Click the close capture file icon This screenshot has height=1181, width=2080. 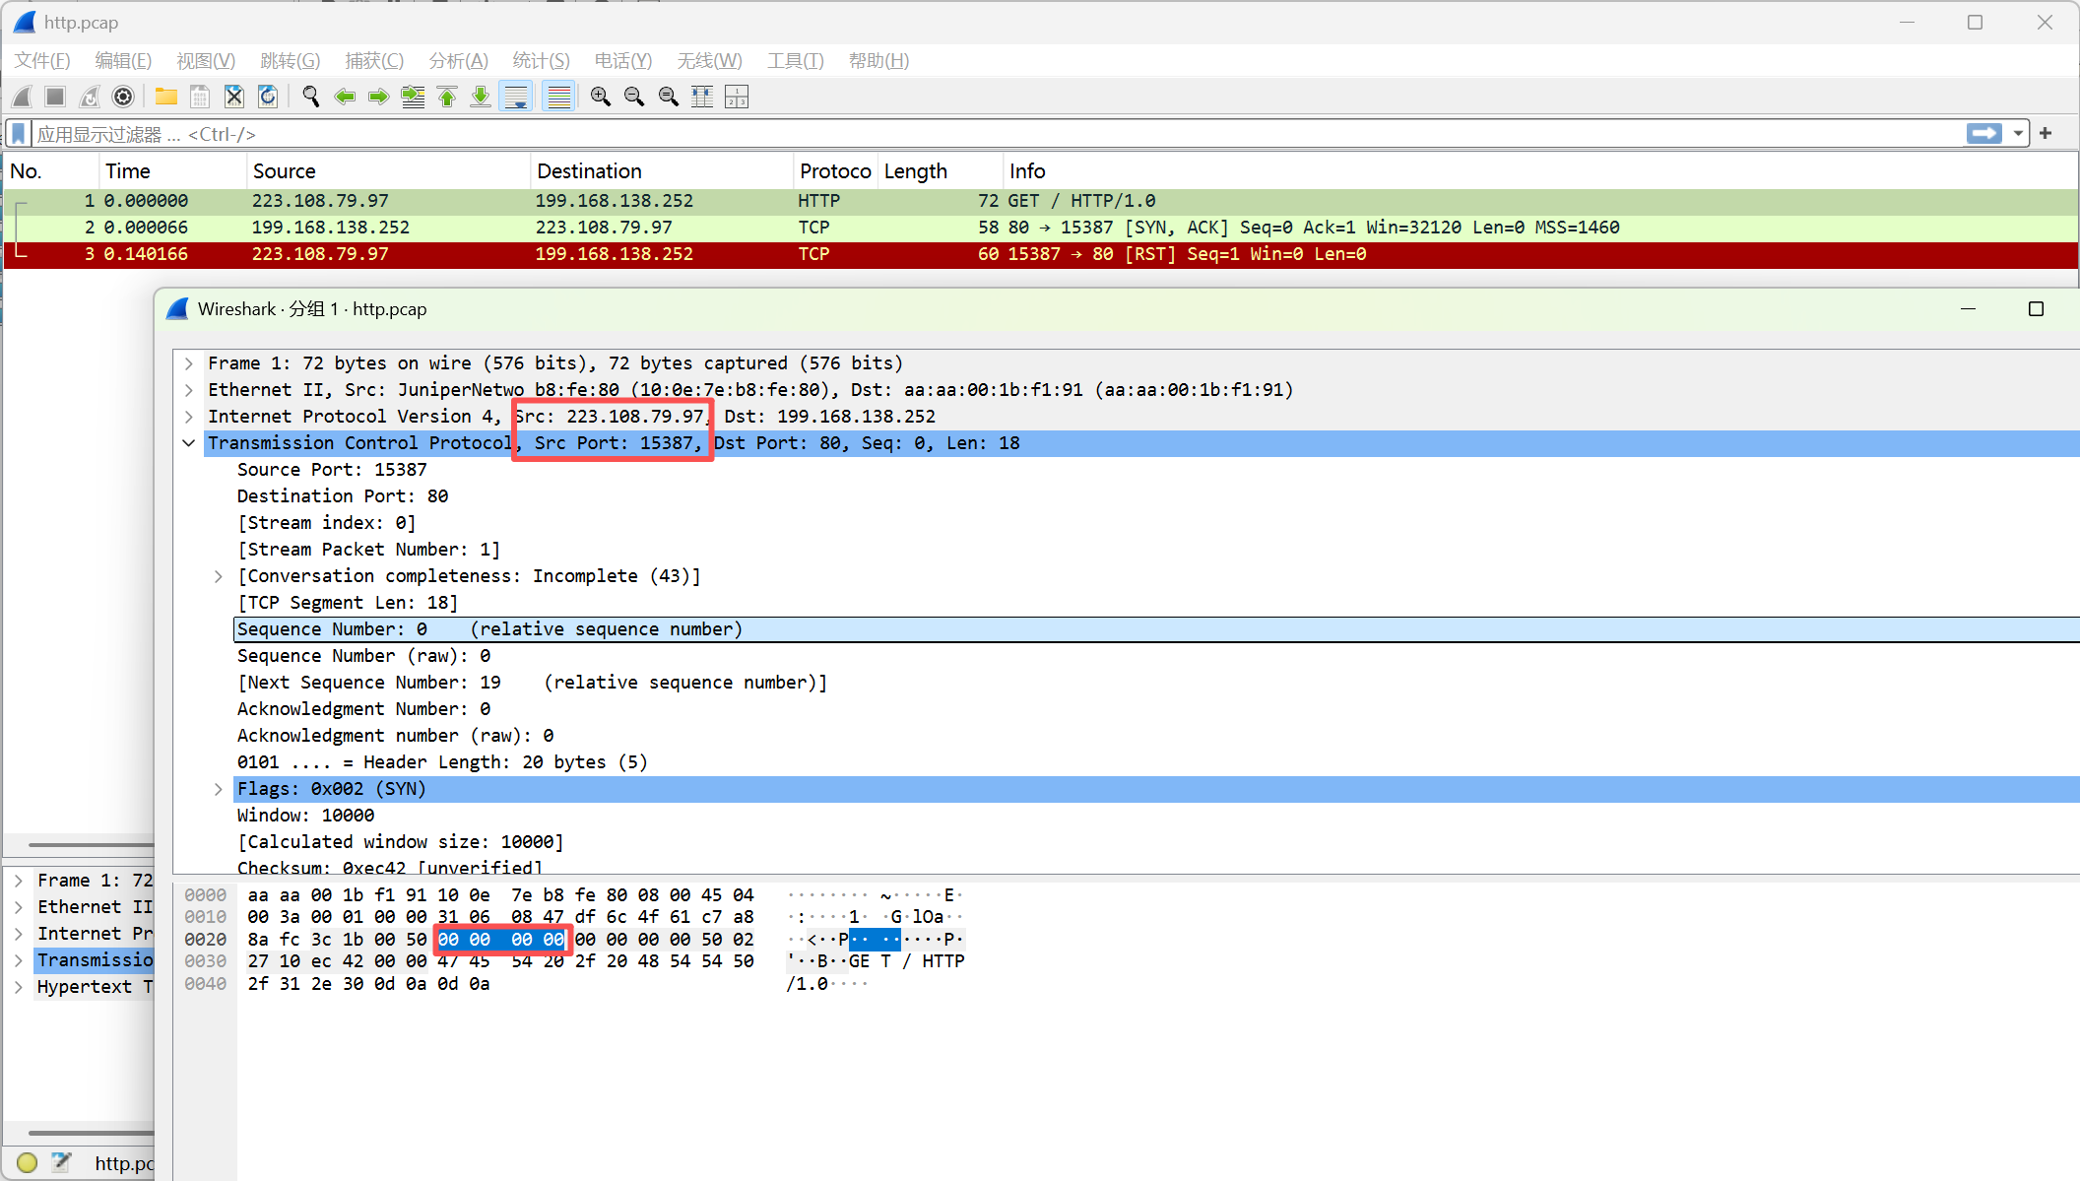click(233, 97)
